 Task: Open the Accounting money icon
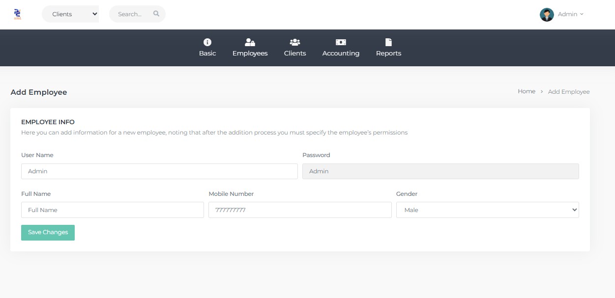pos(341,42)
